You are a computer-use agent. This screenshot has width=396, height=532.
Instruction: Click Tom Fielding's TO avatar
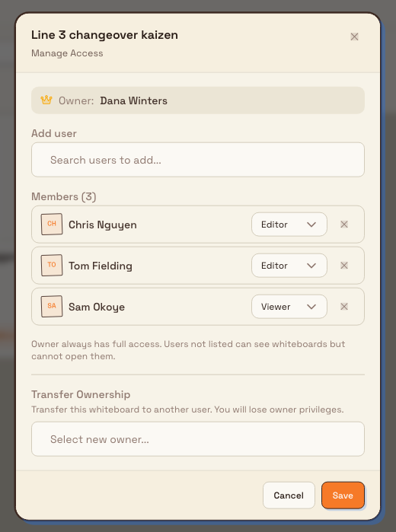(x=52, y=266)
